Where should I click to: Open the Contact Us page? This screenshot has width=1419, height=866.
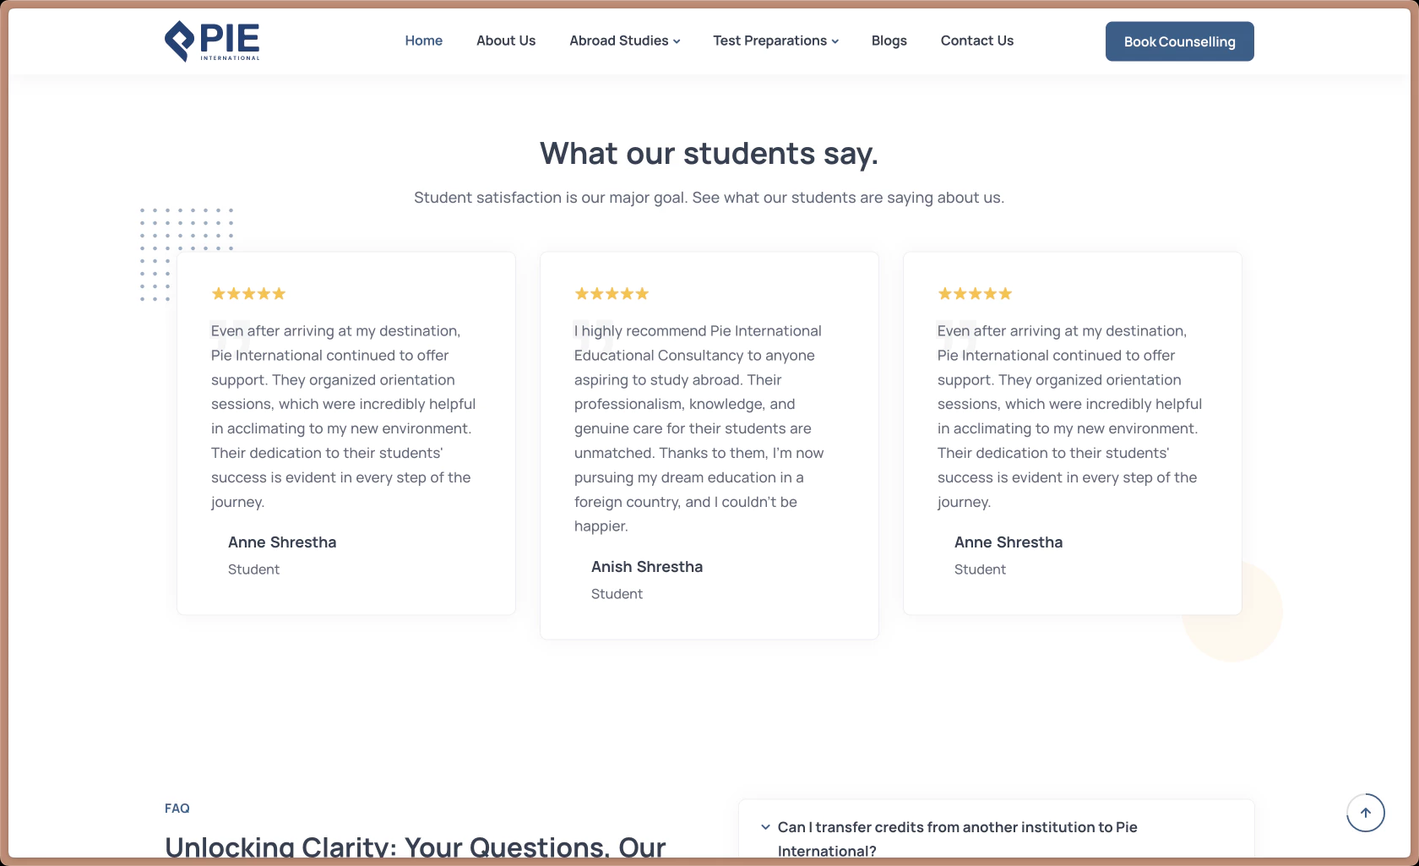(976, 41)
